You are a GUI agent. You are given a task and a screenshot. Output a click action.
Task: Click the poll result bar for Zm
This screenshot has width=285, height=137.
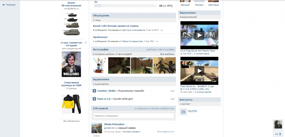click(x=126, y=6)
